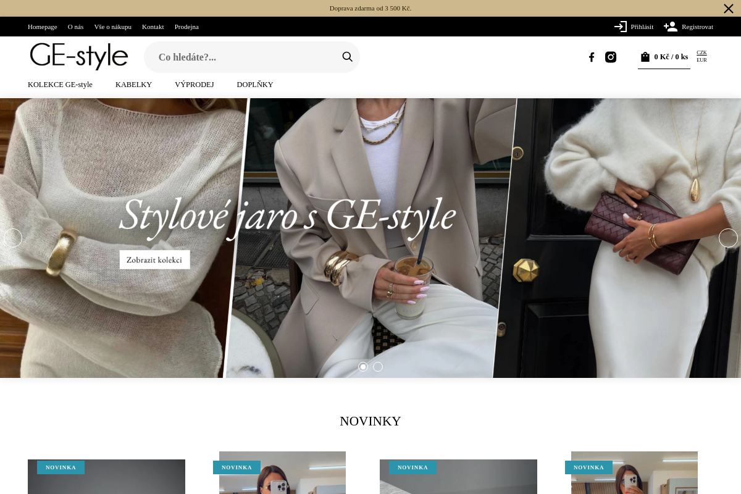Switch to the second carousel slide dot
Screen dimensions: 741x494
click(x=378, y=367)
